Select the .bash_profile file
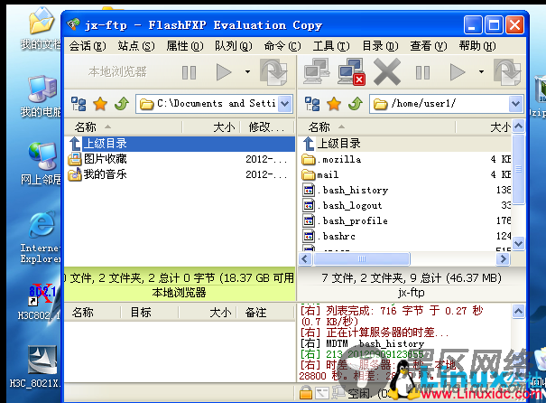 [405, 220]
